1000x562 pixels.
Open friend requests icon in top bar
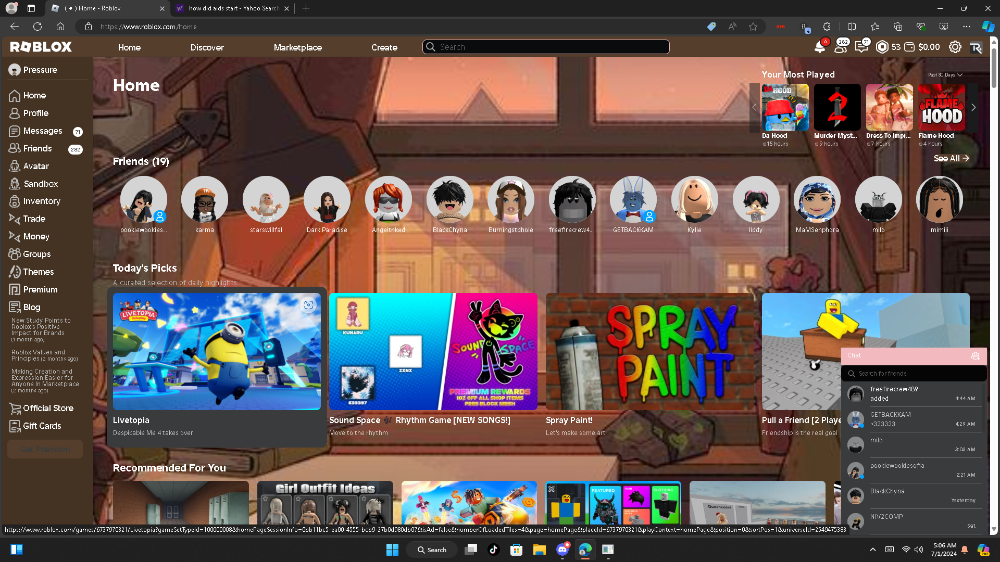840,47
